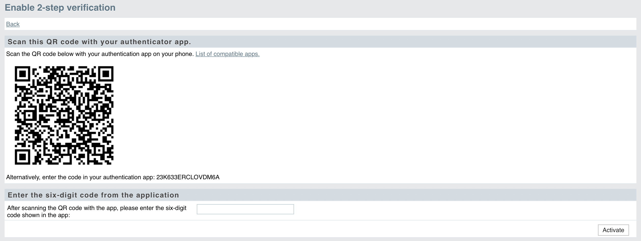Click the QR code's top-left finder square

[x=23, y=74]
